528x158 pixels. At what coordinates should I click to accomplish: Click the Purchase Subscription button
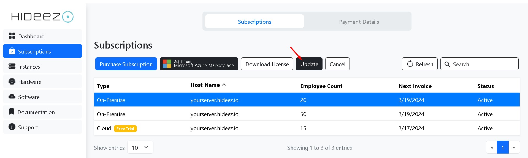click(x=126, y=64)
